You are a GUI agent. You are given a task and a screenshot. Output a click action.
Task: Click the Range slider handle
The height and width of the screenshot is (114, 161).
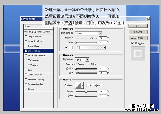[x=86, y=91]
